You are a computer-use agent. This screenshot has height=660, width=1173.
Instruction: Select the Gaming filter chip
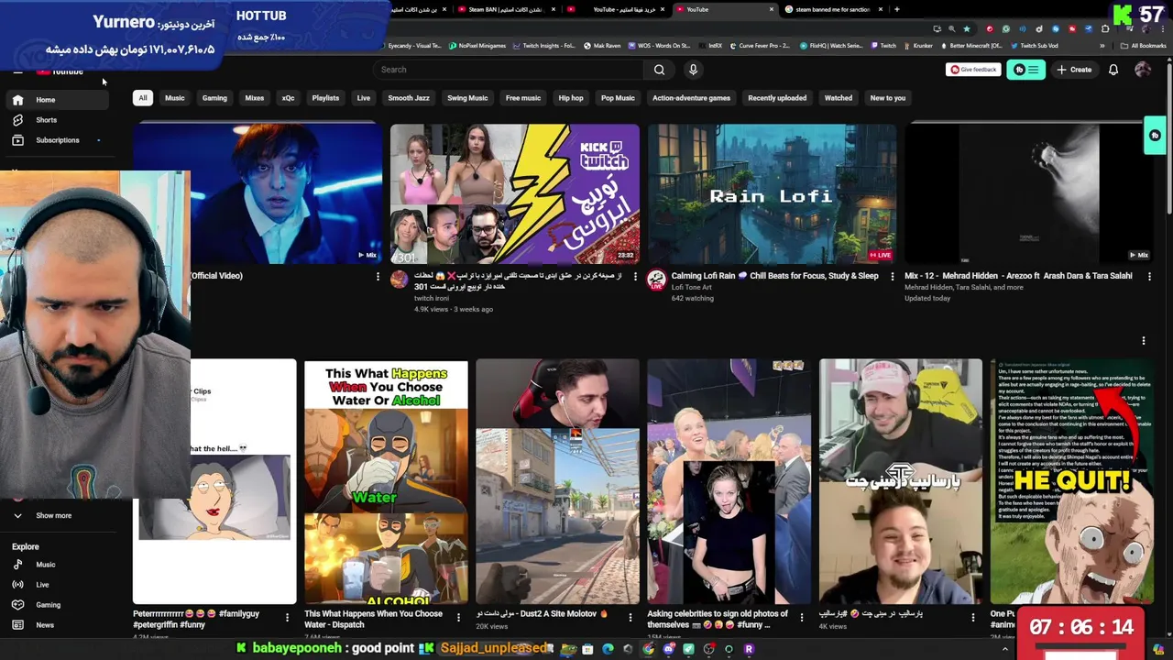[214, 98]
